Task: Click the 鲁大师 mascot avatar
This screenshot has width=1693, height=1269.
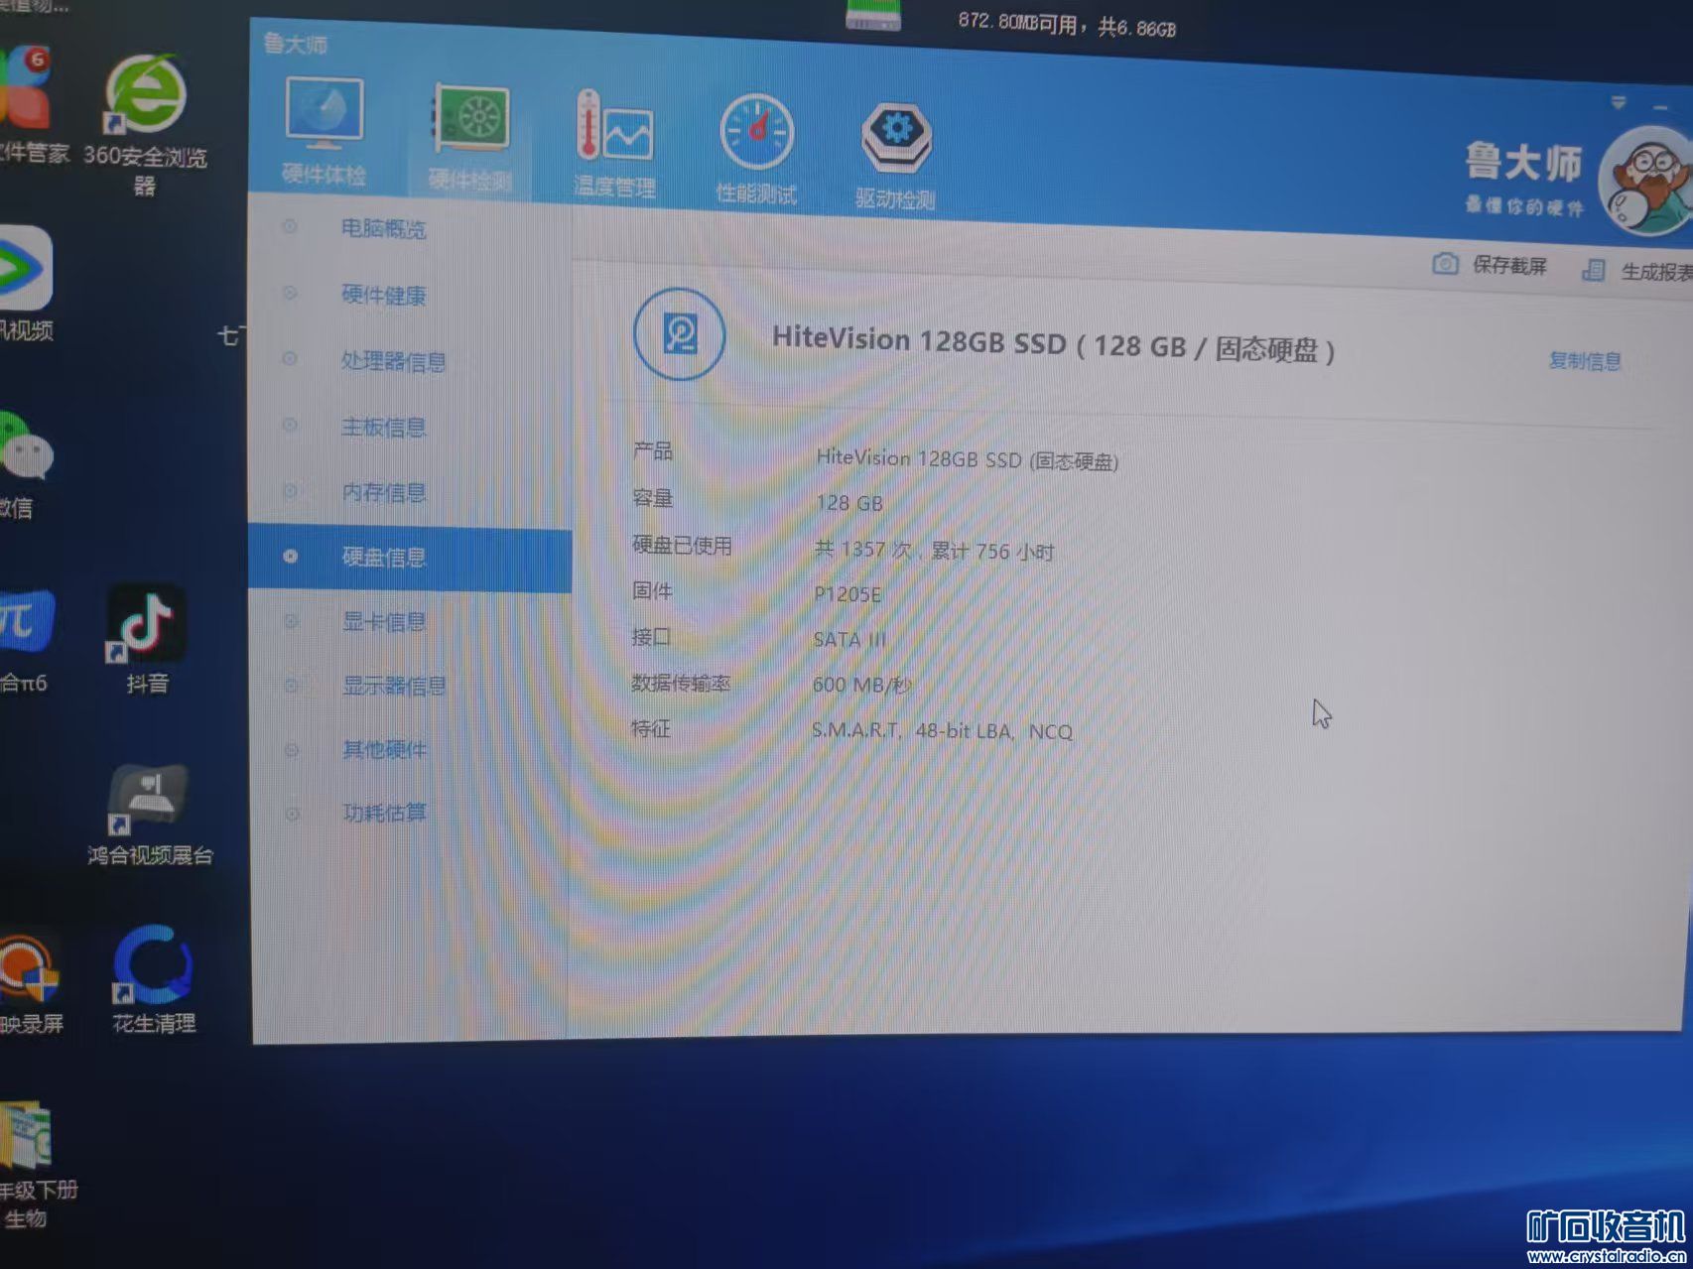Action: [1647, 182]
